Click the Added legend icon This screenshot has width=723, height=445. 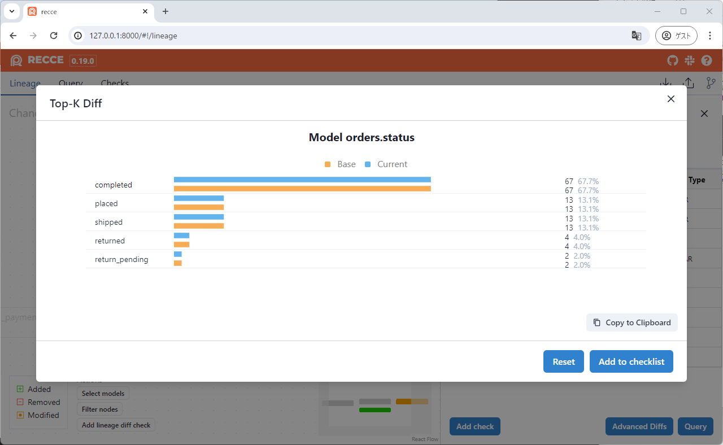click(20, 389)
